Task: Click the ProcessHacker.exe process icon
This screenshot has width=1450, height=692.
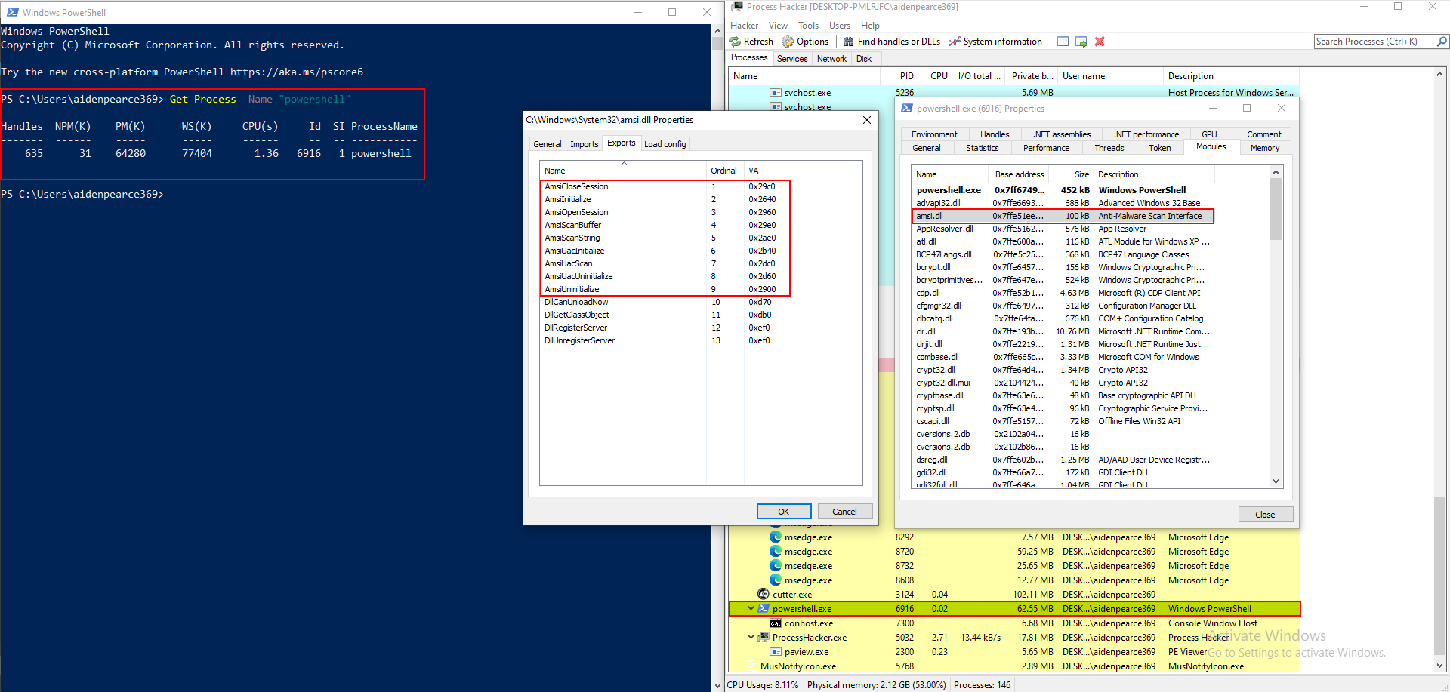Action: coord(764,638)
